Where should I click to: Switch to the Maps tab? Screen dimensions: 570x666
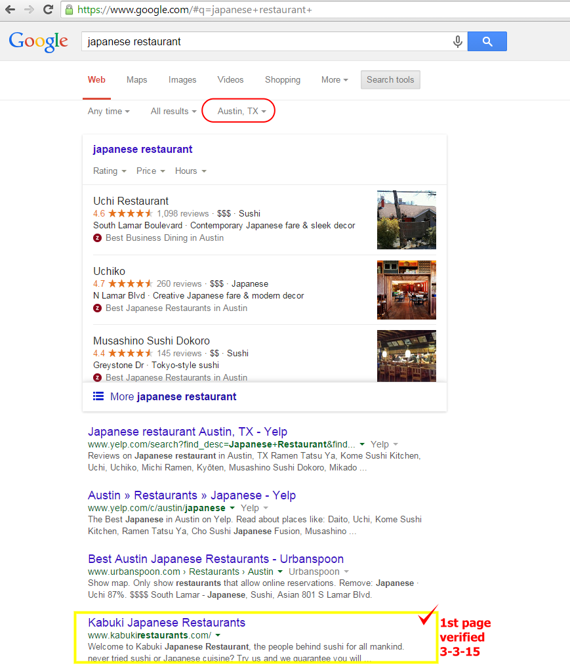coord(137,79)
